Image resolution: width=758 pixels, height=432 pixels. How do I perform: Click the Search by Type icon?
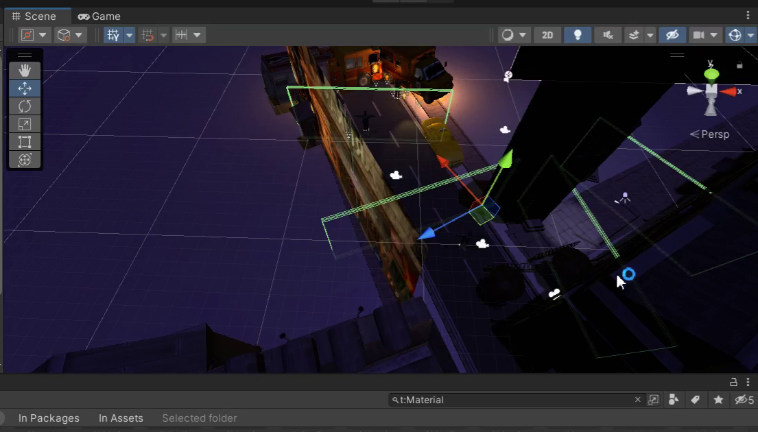coord(674,400)
